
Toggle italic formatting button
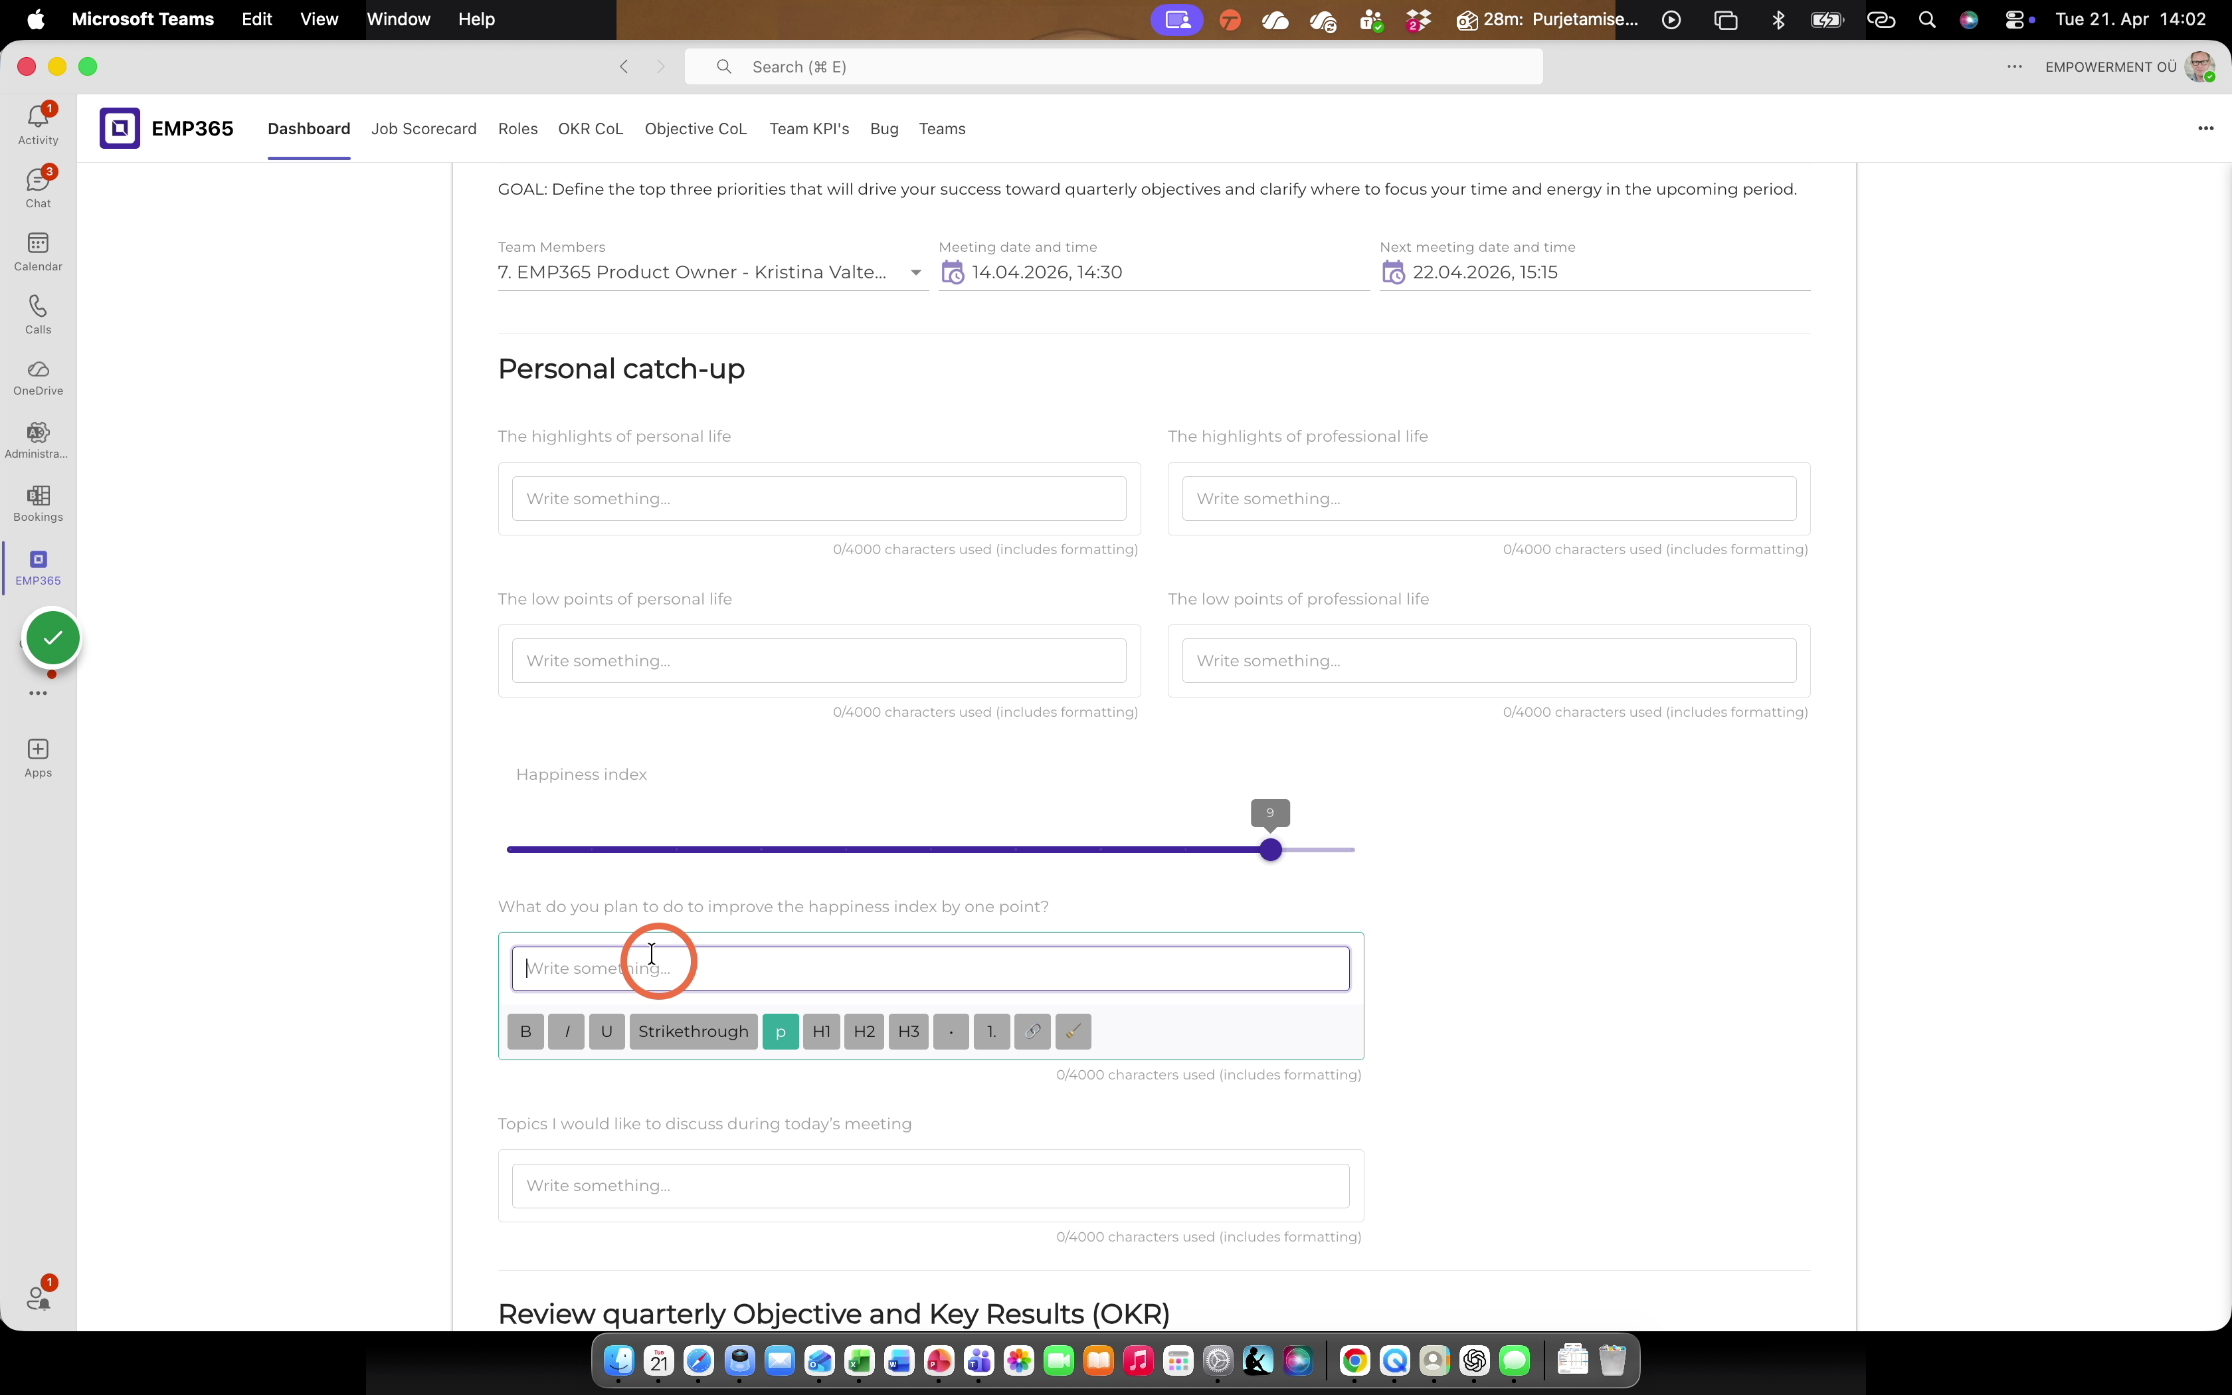pyautogui.click(x=566, y=1032)
